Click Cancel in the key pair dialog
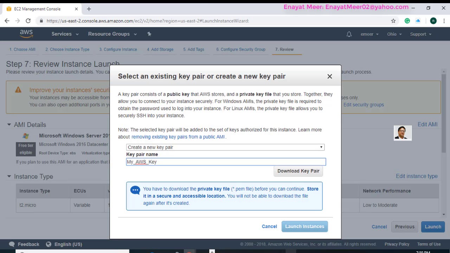450x253 pixels. (x=269, y=226)
